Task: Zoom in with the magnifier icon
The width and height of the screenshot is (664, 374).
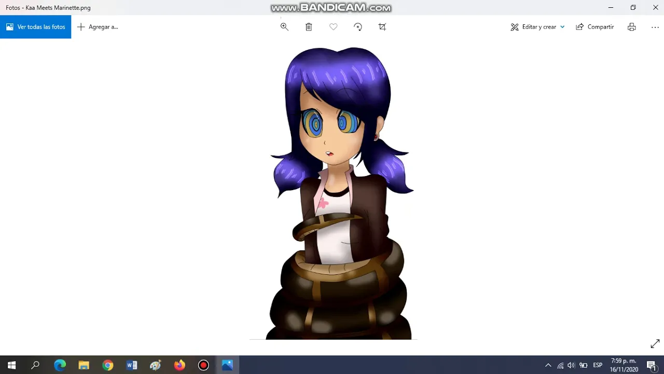Action: [284, 27]
